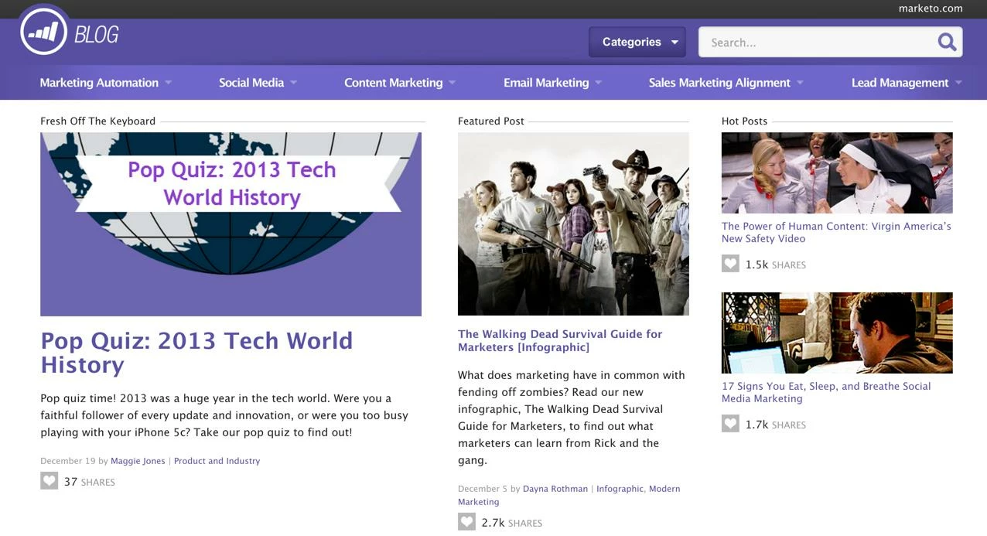Click heart icon beside 37 shares
This screenshot has height=536, width=987.
pos(50,481)
